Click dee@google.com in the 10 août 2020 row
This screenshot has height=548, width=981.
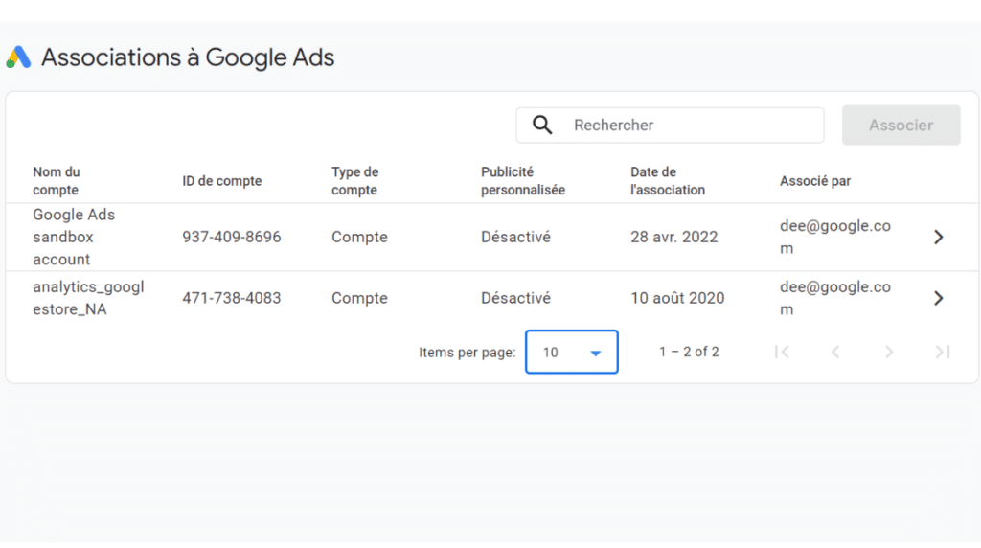tap(835, 298)
